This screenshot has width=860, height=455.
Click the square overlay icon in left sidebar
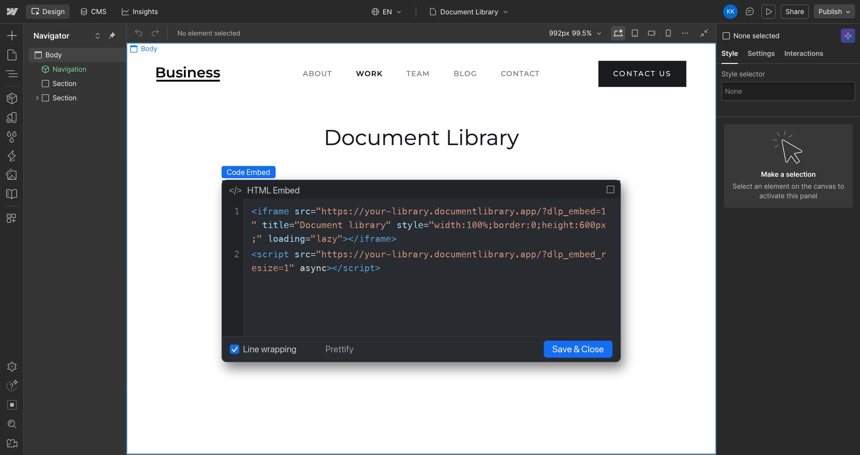click(x=12, y=405)
